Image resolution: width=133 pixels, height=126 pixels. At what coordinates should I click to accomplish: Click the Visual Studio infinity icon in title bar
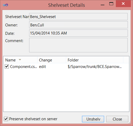[x=5, y=5]
